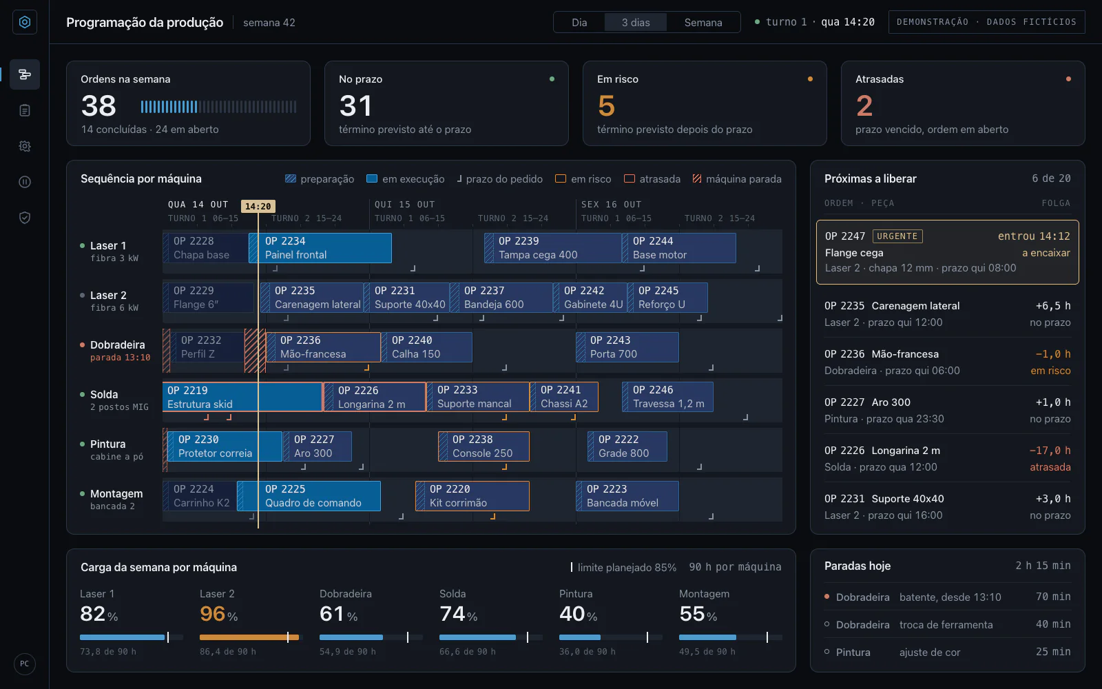The image size is (1102, 689).
Task: Select the OP 2220 Kit corrimão bar
Action: pos(472,496)
